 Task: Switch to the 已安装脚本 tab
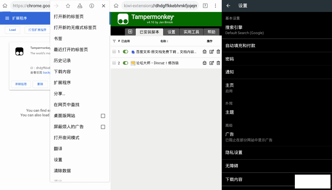tap(150, 32)
